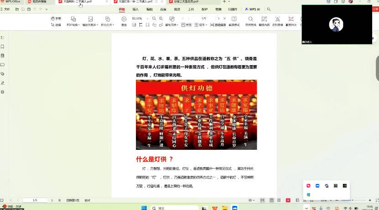Open the bookmark panel in left sidebar
This screenshot has height=210, width=379.
point(2,46)
